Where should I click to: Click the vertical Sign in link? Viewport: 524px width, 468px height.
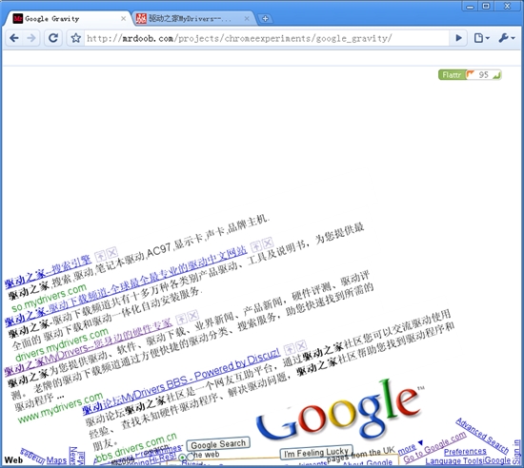click(517, 452)
